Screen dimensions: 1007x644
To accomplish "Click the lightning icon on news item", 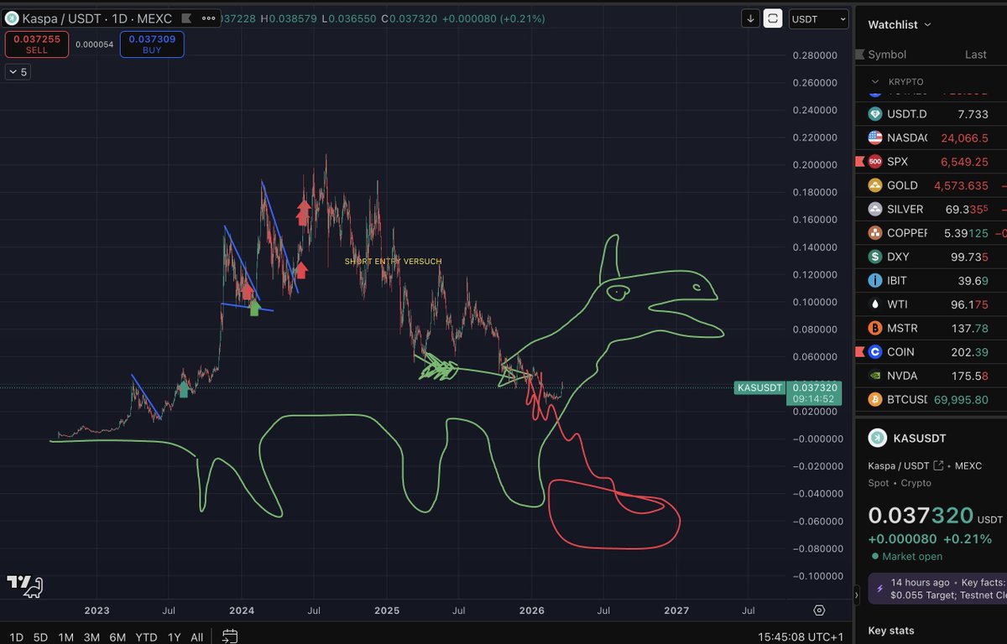I will tap(879, 589).
